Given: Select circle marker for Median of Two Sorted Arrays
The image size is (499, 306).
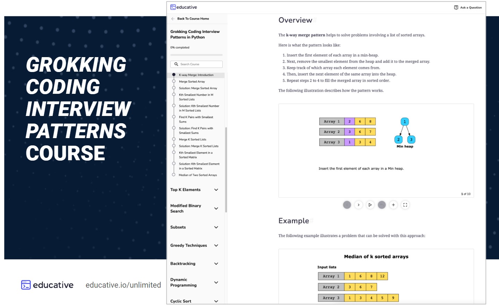Looking at the screenshot, I should pyautogui.click(x=174, y=175).
